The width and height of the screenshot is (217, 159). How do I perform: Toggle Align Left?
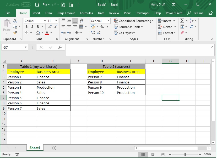pyautogui.click(x=63, y=27)
